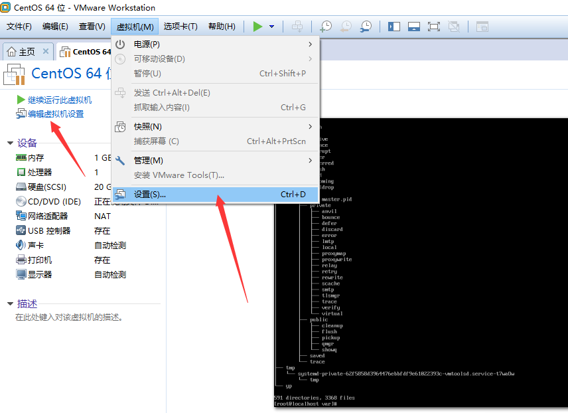Screen dimensions: 568x413
Task: Open the 查看(V) menu
Action: tap(92, 27)
